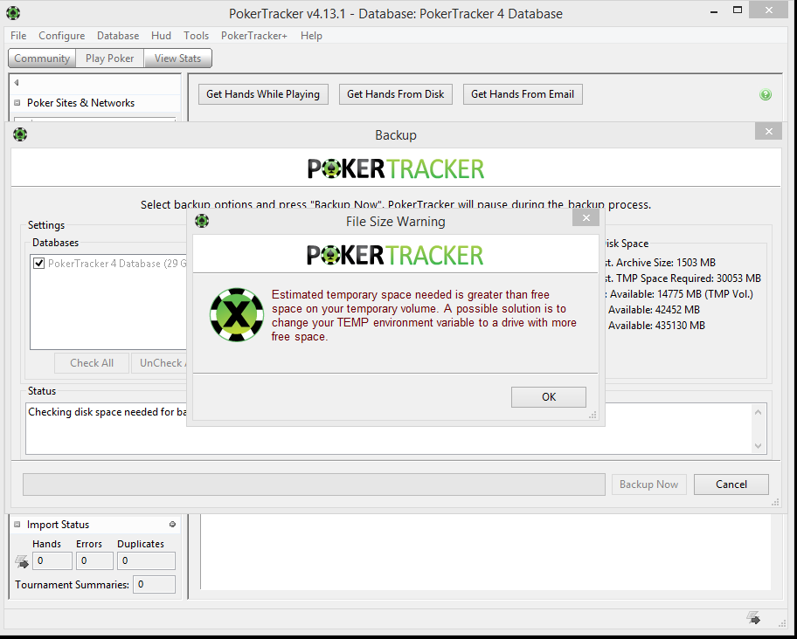Viewport: 797px width, 639px height.
Task: Collapse the Import Status section
Action: pos(17,525)
